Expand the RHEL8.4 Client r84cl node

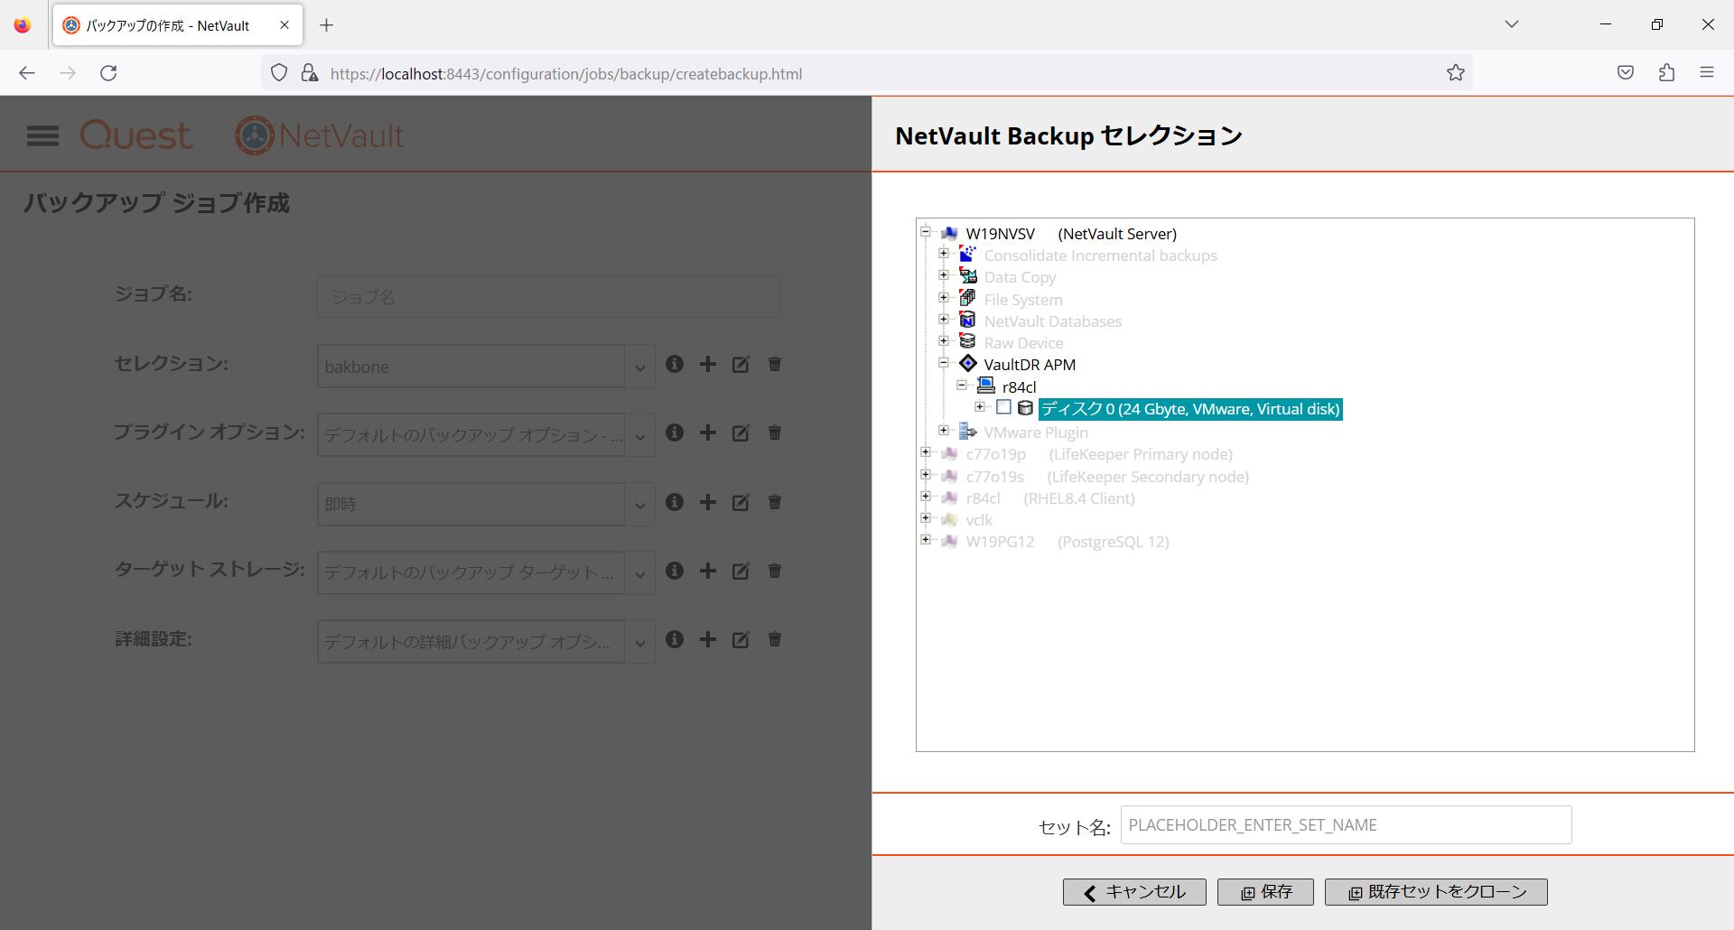tap(926, 497)
